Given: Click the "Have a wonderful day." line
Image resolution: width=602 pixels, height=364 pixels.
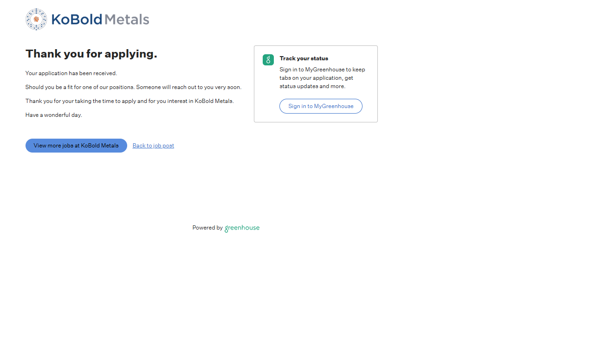Looking at the screenshot, I should (x=53, y=115).
